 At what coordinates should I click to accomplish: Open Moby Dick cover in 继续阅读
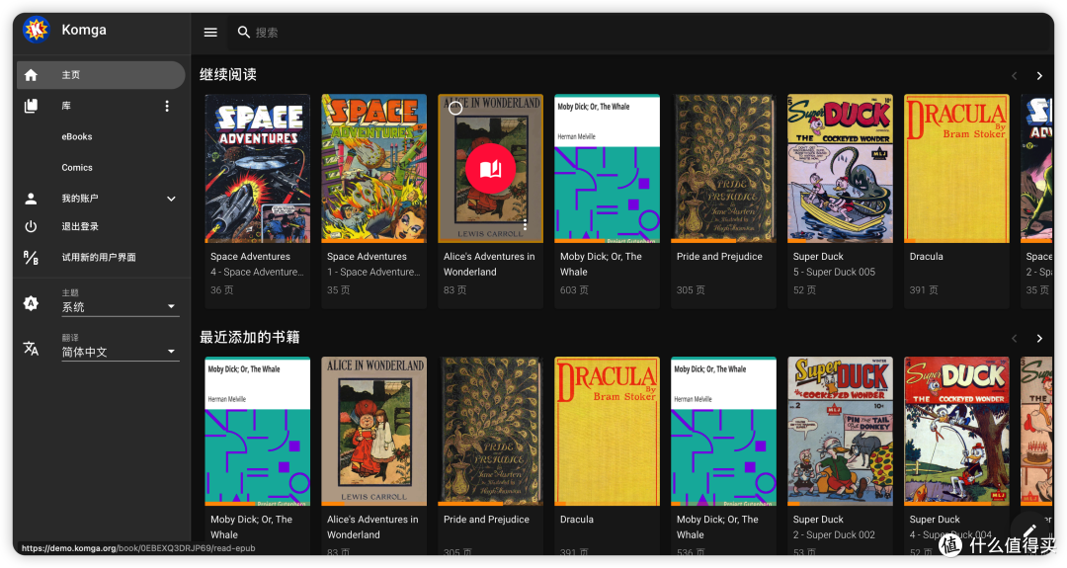tap(607, 168)
